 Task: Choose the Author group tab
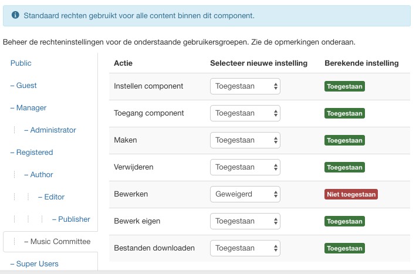tap(41, 175)
